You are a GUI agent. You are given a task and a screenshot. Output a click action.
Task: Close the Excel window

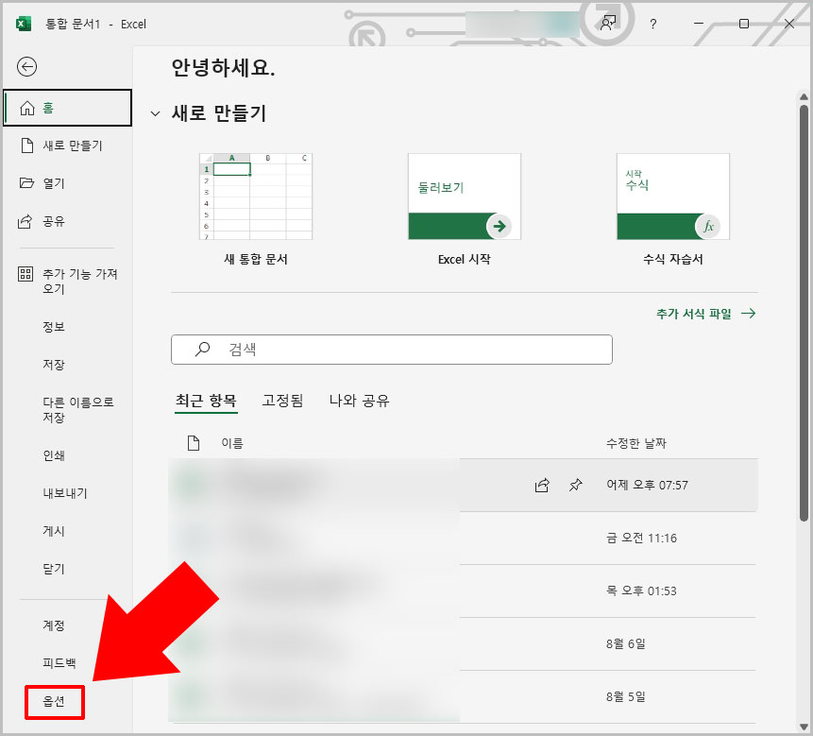pyautogui.click(x=789, y=24)
